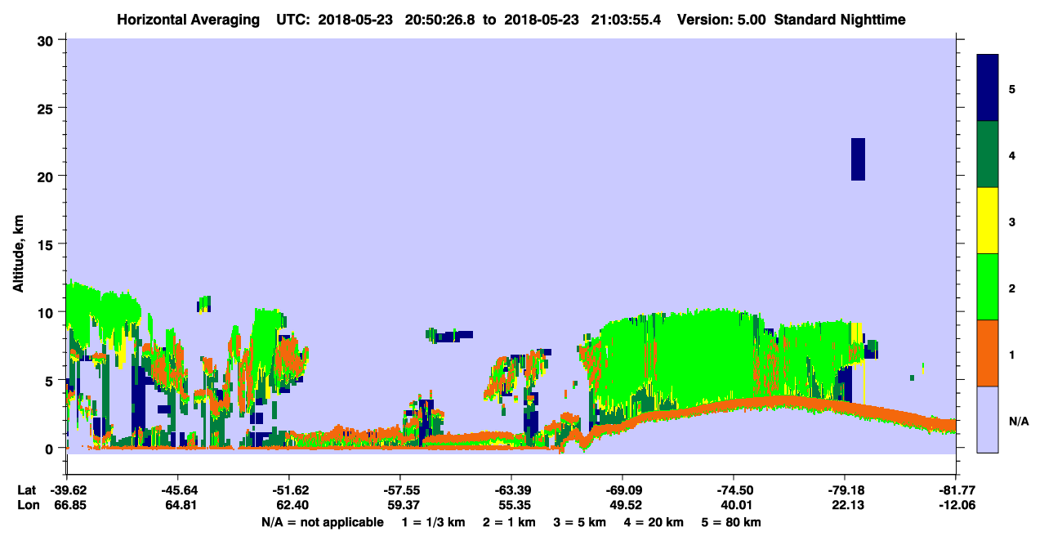Click the dark green level 4 colorbar segment

[x=988, y=154]
